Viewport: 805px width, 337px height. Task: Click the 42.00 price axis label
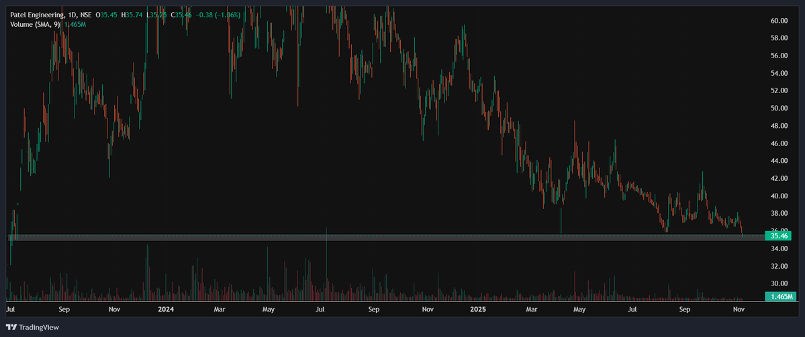(779, 178)
